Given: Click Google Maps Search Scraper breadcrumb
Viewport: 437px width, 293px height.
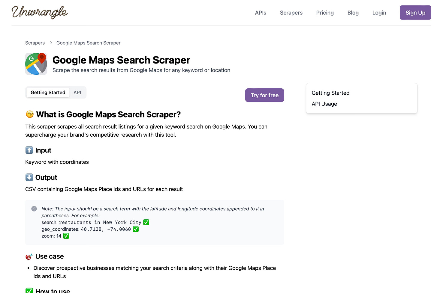Looking at the screenshot, I should [89, 43].
